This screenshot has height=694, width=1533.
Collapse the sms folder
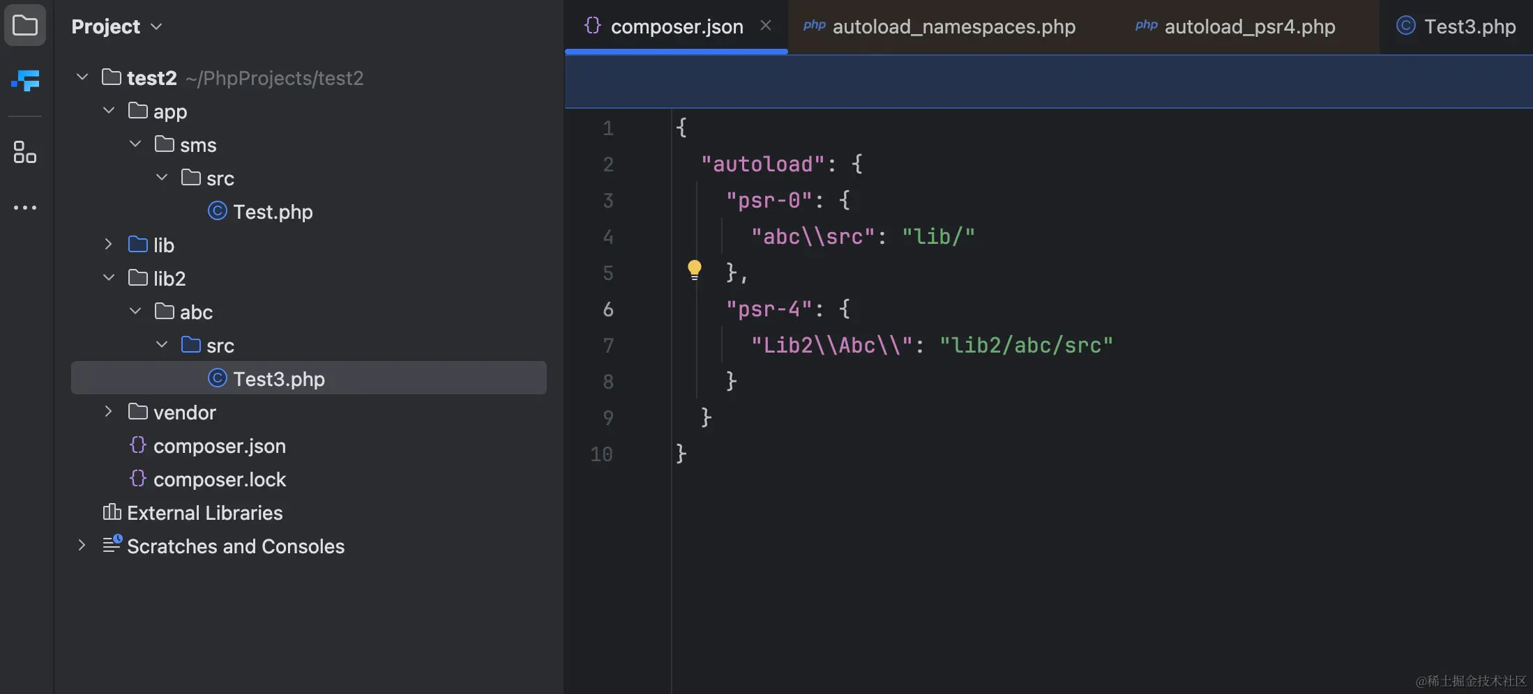pyautogui.click(x=135, y=144)
